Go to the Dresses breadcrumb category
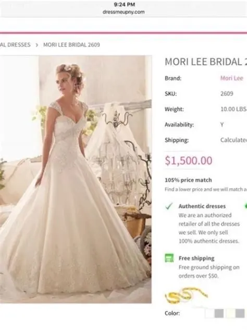Screen dimensions: 247x330 coord(15,45)
